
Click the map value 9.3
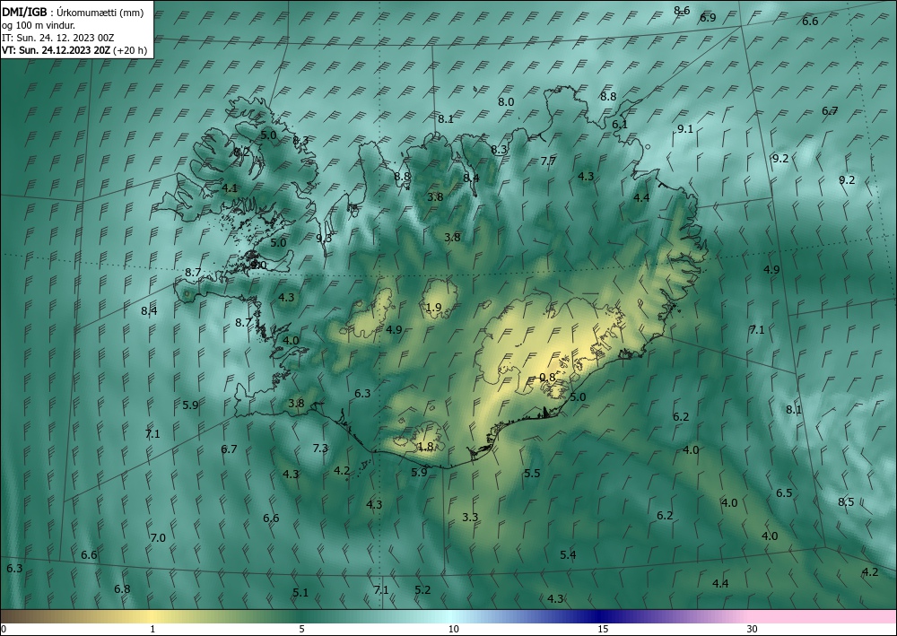[324, 238]
